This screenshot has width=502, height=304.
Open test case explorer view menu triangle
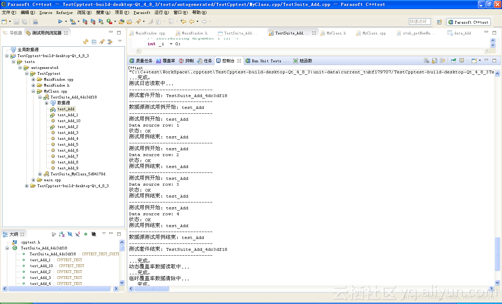pos(120,41)
